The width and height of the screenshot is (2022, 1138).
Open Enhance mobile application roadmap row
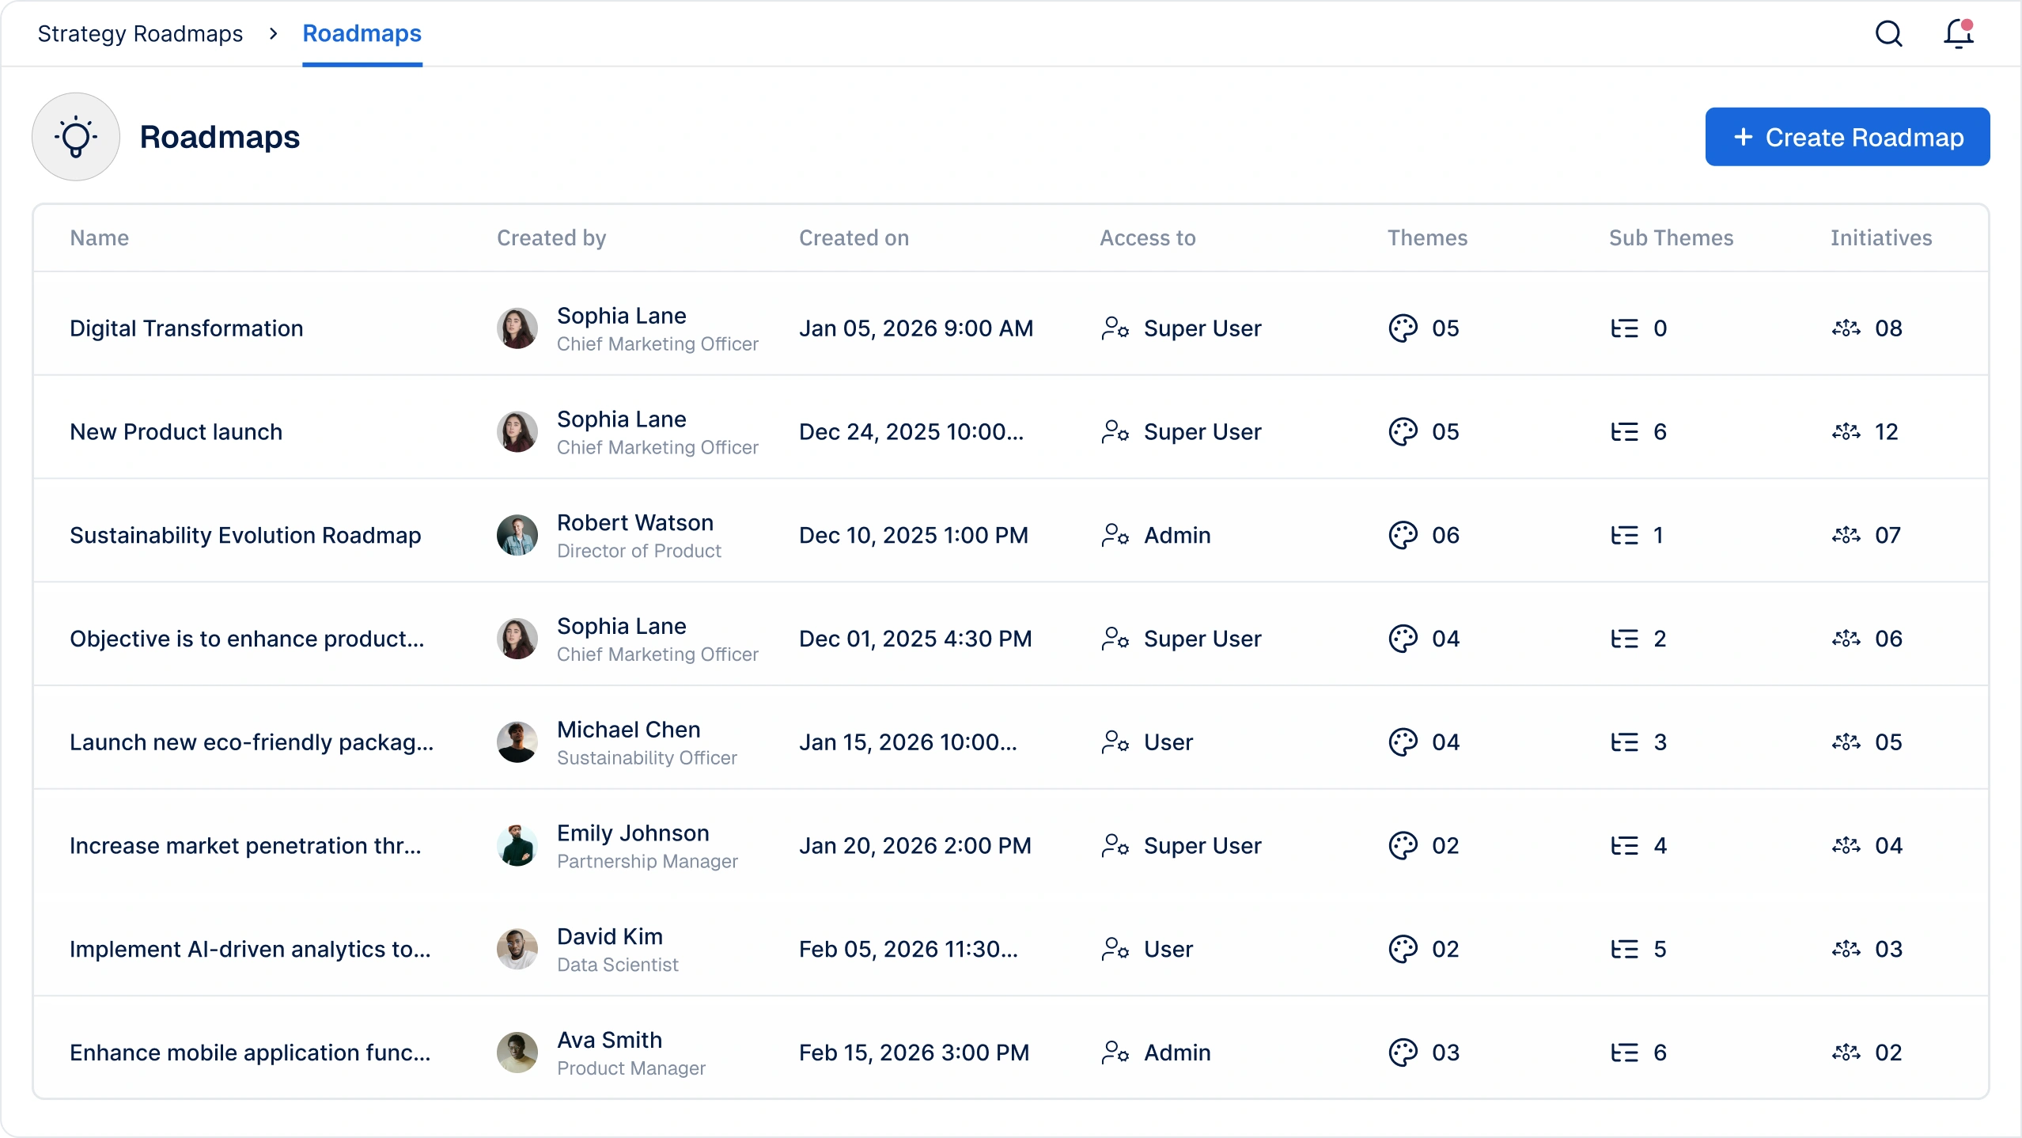click(250, 1053)
